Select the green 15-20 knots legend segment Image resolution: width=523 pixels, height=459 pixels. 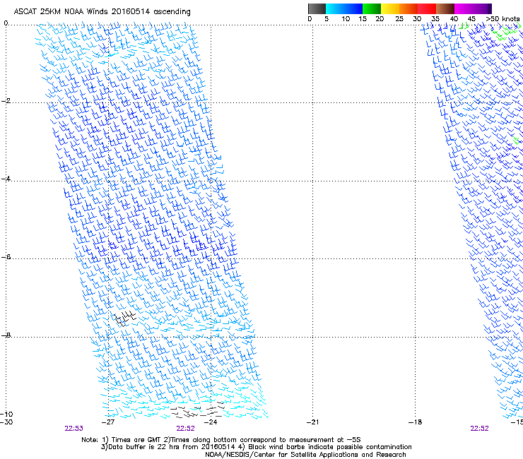tap(372, 8)
